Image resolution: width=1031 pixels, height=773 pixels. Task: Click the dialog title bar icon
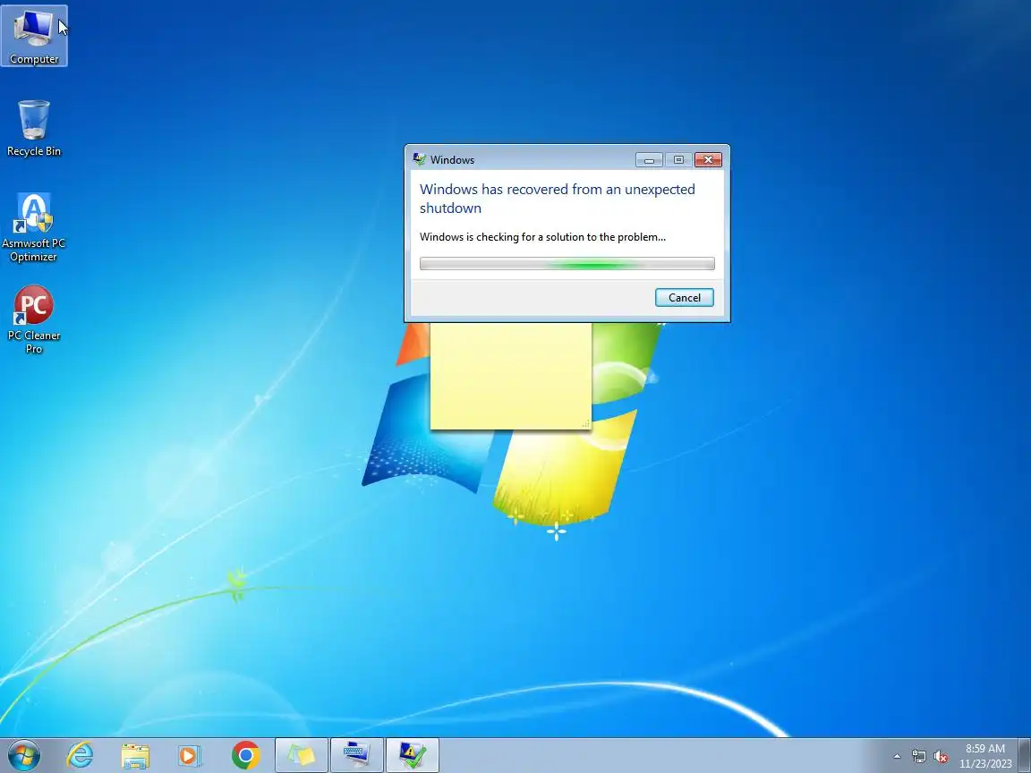pyautogui.click(x=419, y=159)
